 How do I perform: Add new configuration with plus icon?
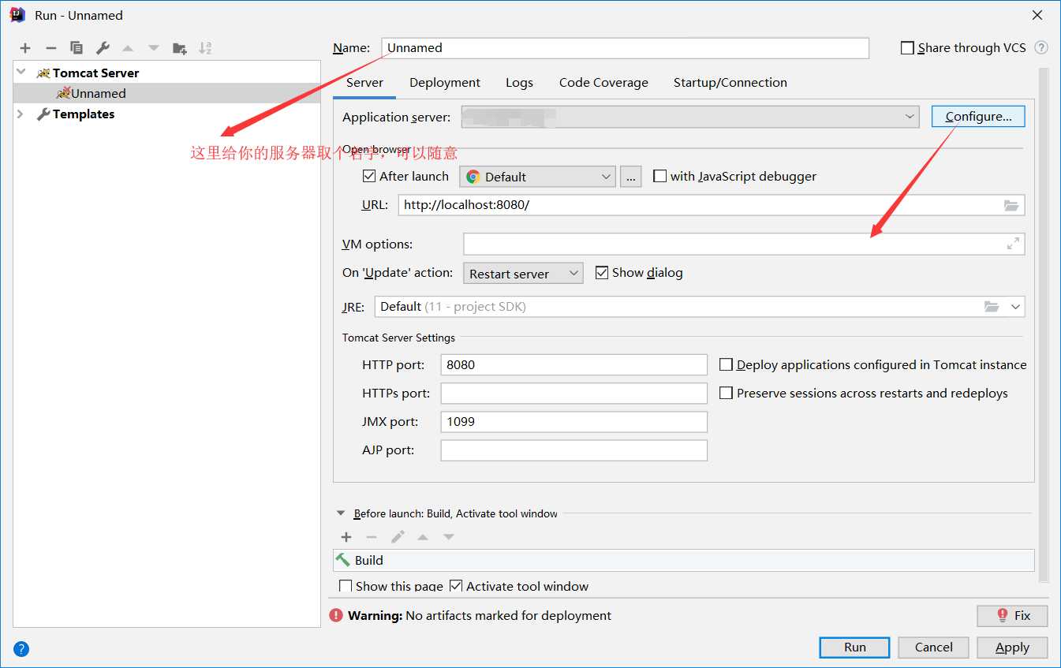tap(25, 48)
